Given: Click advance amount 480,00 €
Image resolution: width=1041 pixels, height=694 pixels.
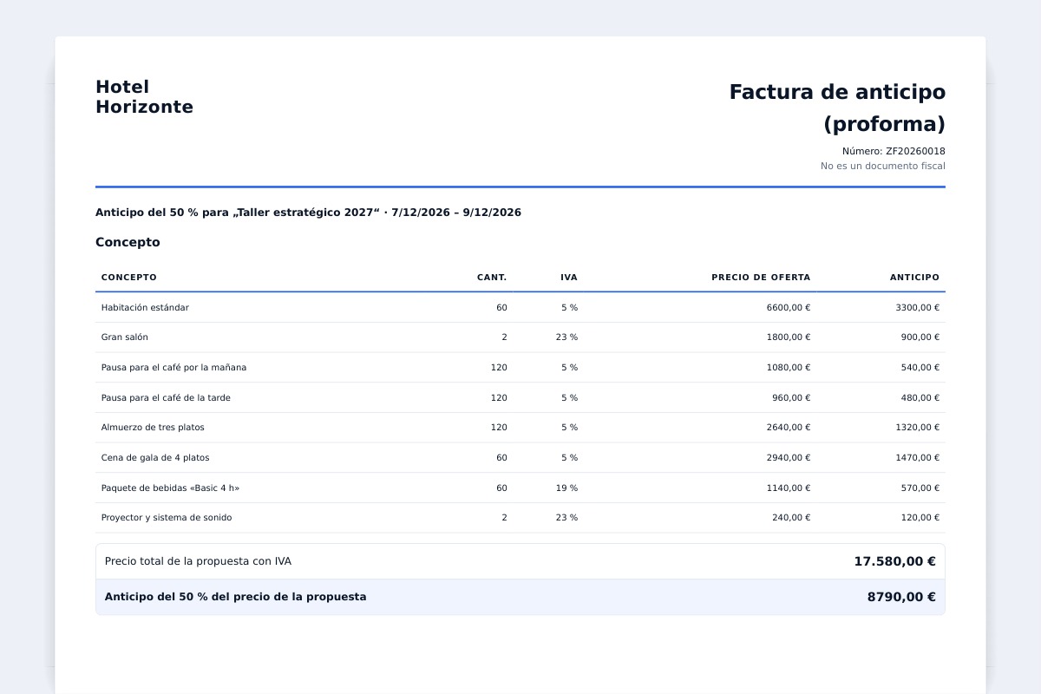Looking at the screenshot, I should [x=920, y=398].
